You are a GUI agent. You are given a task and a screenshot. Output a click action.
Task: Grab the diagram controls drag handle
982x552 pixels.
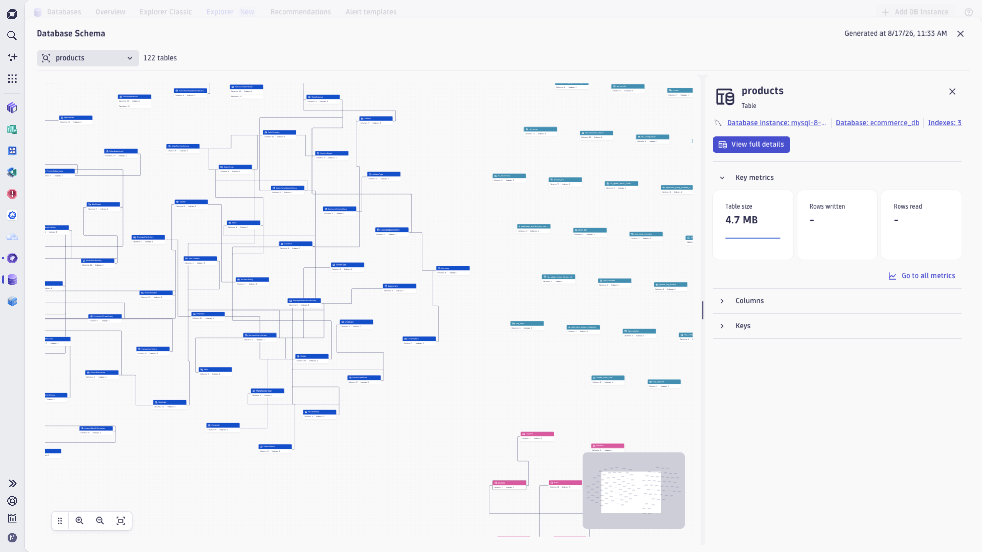(x=60, y=521)
